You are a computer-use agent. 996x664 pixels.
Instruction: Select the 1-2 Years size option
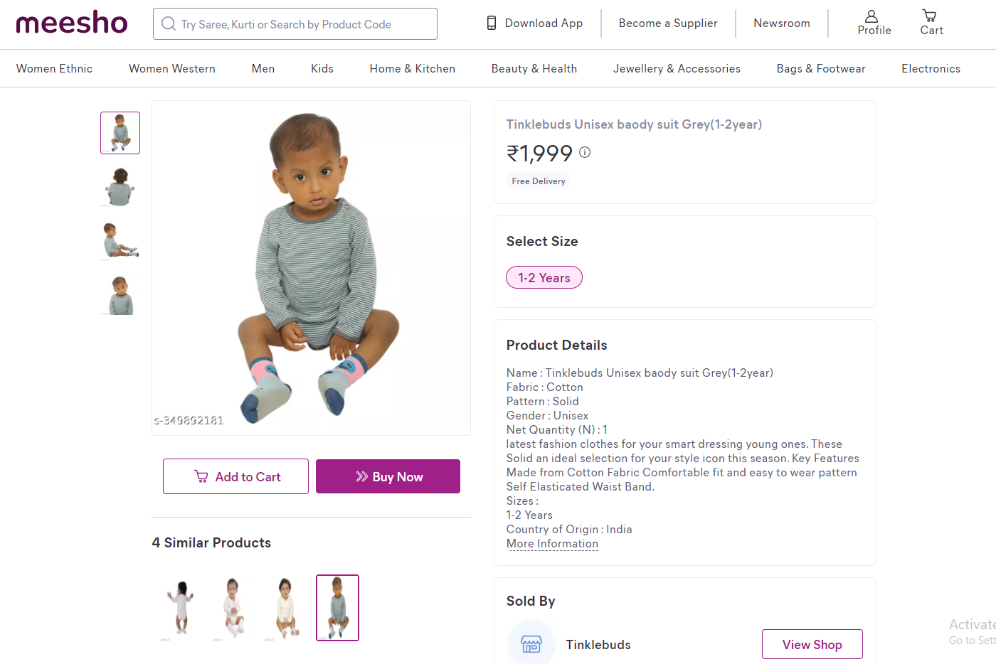544,278
